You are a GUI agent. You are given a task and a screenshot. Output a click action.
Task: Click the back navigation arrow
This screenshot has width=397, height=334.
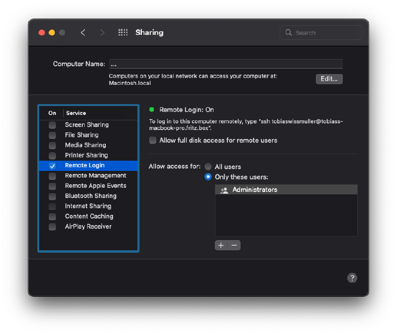pos(83,32)
